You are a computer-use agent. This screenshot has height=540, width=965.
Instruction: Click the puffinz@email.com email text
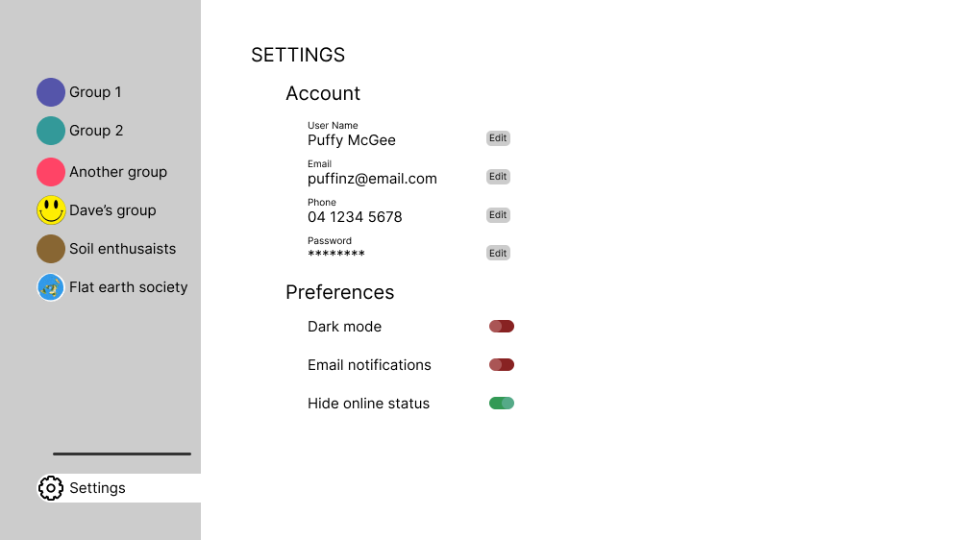pos(372,179)
